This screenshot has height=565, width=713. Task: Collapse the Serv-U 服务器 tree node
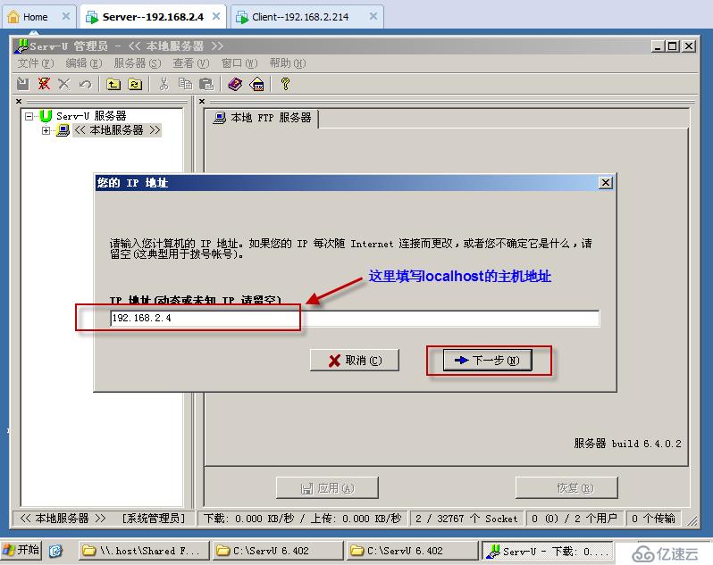[29, 116]
